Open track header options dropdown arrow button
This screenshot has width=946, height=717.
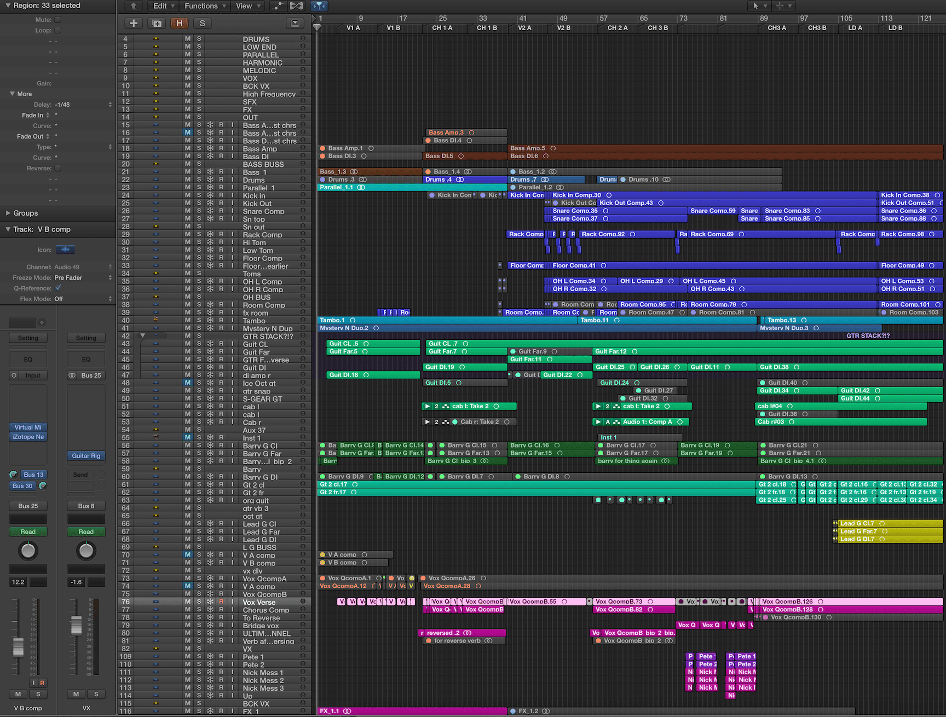(295, 23)
